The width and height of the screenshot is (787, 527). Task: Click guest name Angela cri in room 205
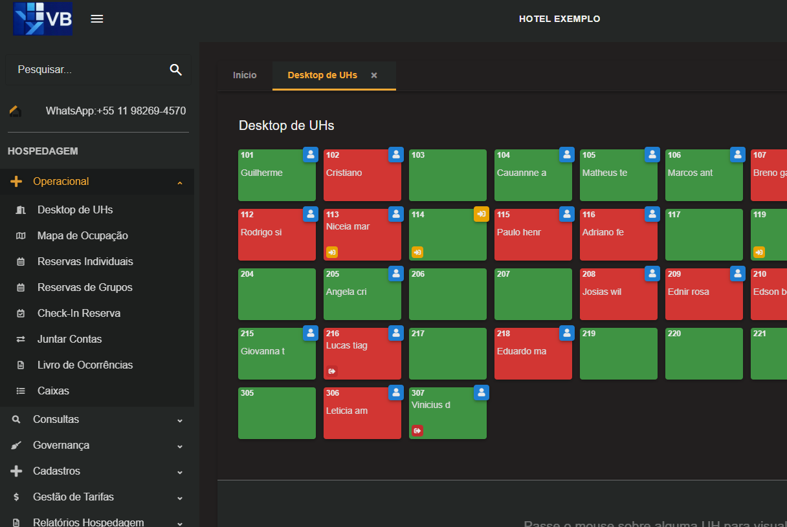346,292
